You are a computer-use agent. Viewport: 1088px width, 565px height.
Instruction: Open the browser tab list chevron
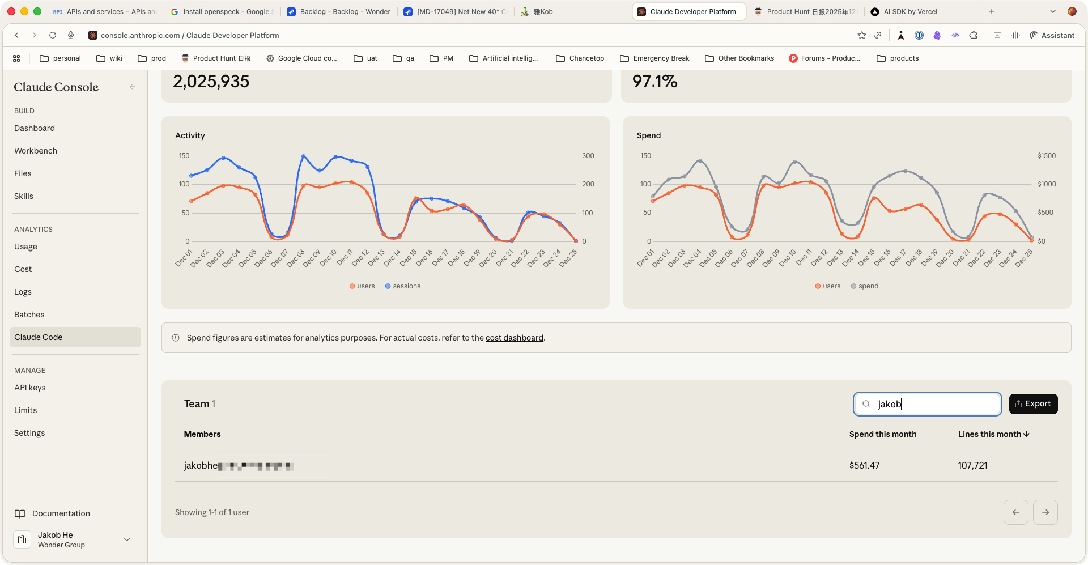click(1052, 11)
